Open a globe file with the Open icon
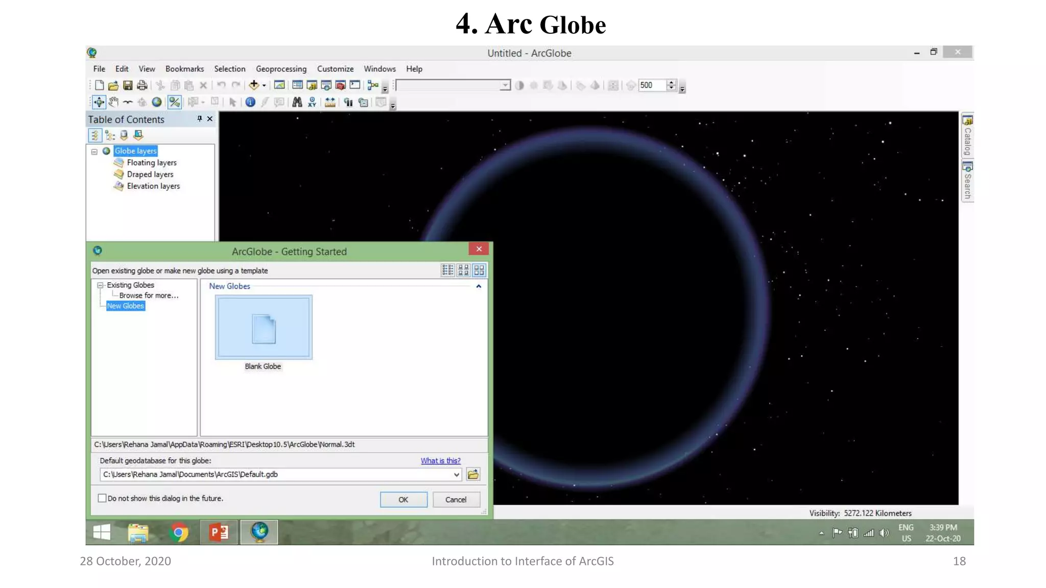1046x588 pixels. point(113,85)
